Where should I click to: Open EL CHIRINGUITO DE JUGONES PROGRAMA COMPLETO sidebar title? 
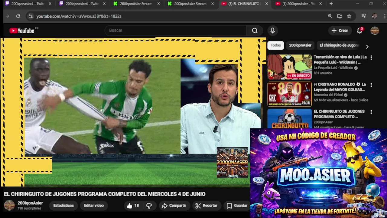[339, 114]
